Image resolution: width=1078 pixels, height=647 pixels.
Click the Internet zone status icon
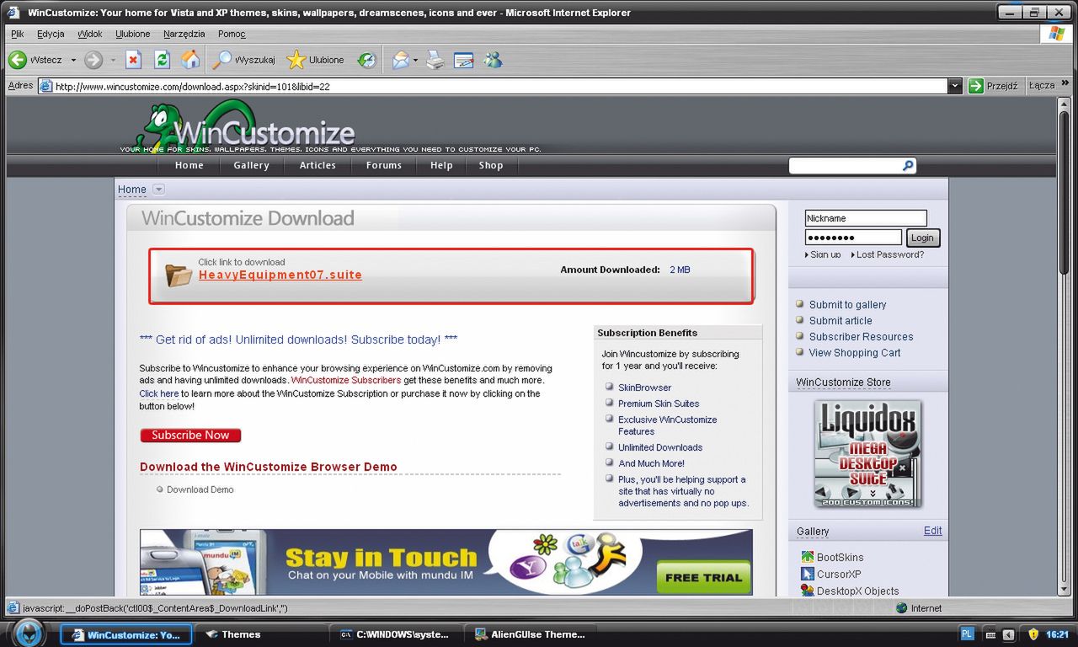(902, 608)
